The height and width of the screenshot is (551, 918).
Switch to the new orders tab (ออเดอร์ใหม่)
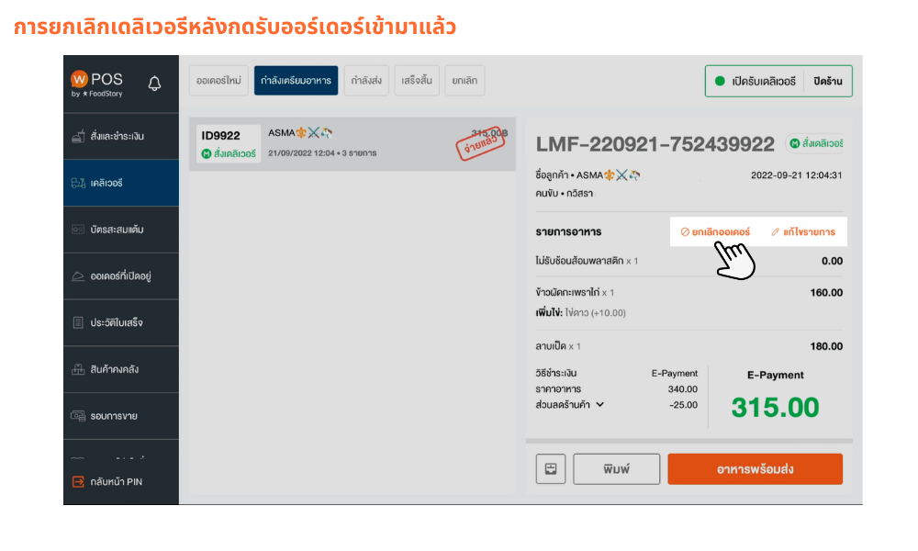(x=218, y=80)
